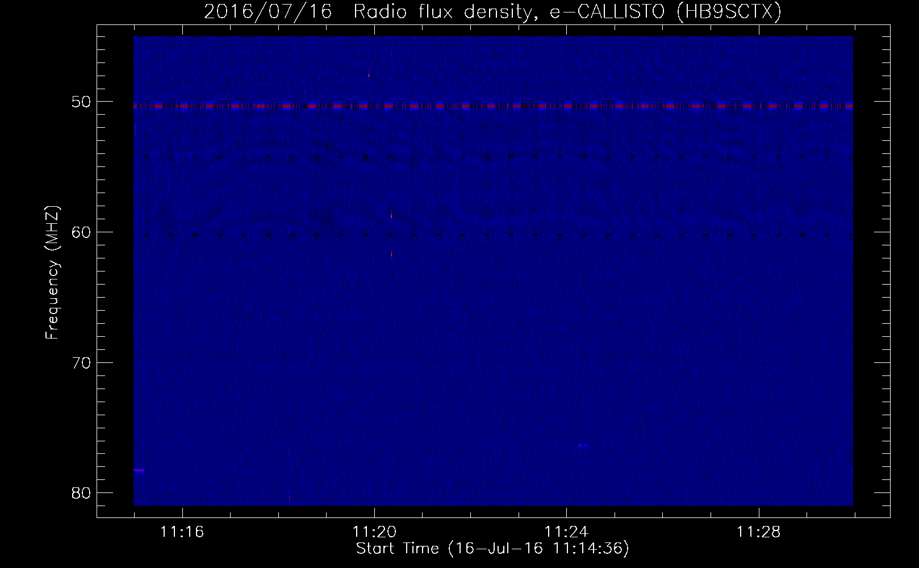Screen dimensions: 919x568
Task: Select the Frequency (MHZ) axis label
Action: click(x=52, y=273)
